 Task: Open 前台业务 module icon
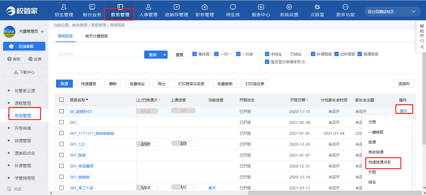coord(92,7)
